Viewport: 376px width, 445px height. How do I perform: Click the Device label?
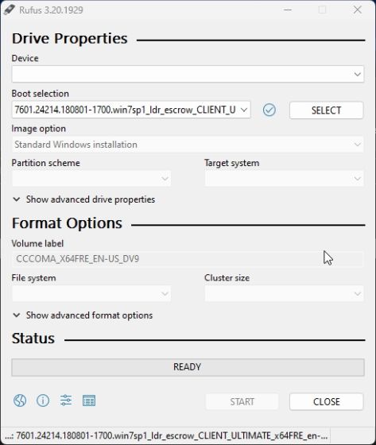coord(25,58)
